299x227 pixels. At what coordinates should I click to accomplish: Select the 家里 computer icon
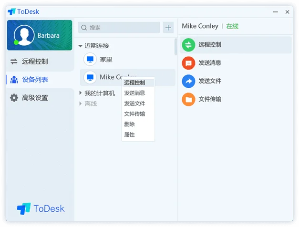coord(90,59)
